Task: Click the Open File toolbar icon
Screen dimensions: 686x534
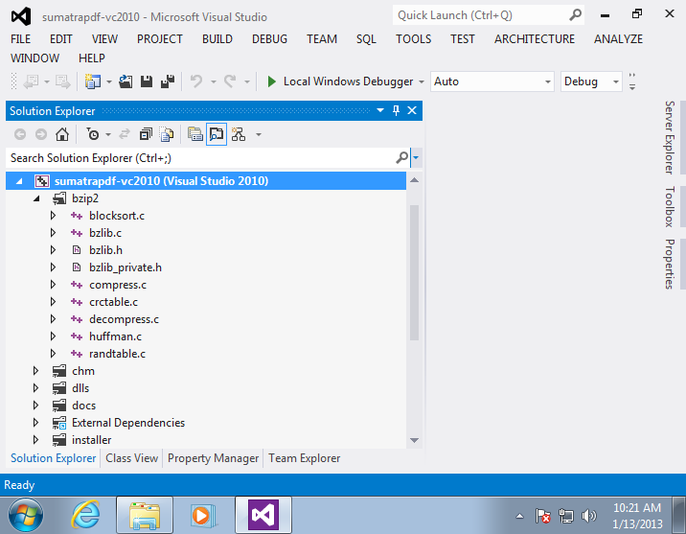Action: pyautogui.click(x=126, y=81)
